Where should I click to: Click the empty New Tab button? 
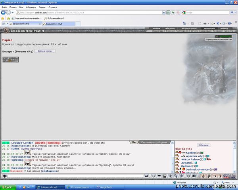pyautogui.click(x=78, y=24)
